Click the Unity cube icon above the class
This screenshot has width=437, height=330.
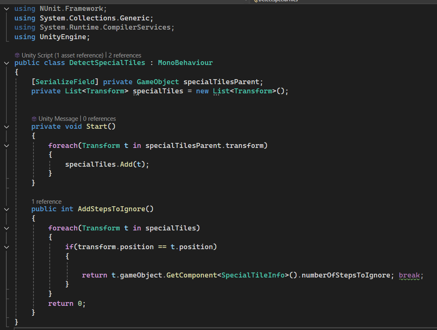tap(17, 55)
